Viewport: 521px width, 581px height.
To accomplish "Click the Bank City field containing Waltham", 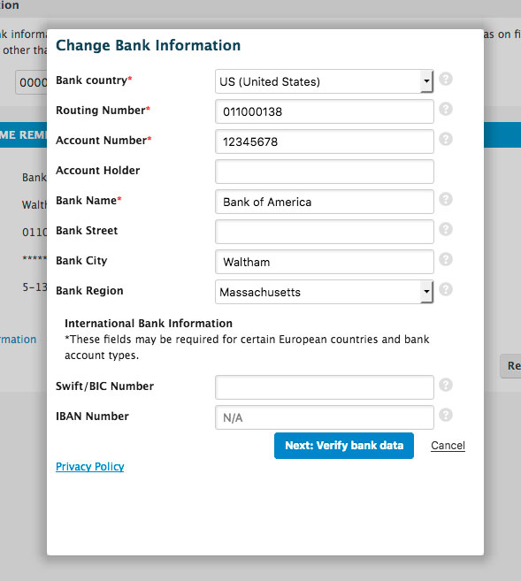I will pyautogui.click(x=325, y=262).
